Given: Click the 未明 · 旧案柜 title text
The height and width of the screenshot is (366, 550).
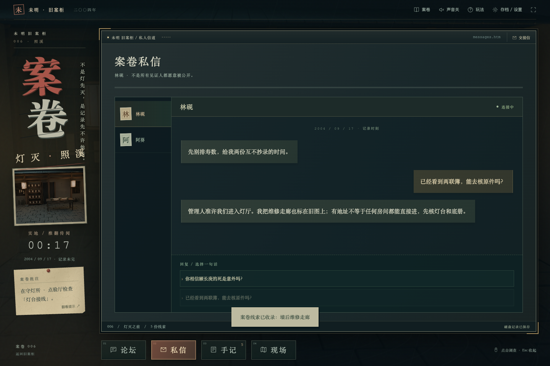Looking at the screenshot, I should tap(46, 10).
